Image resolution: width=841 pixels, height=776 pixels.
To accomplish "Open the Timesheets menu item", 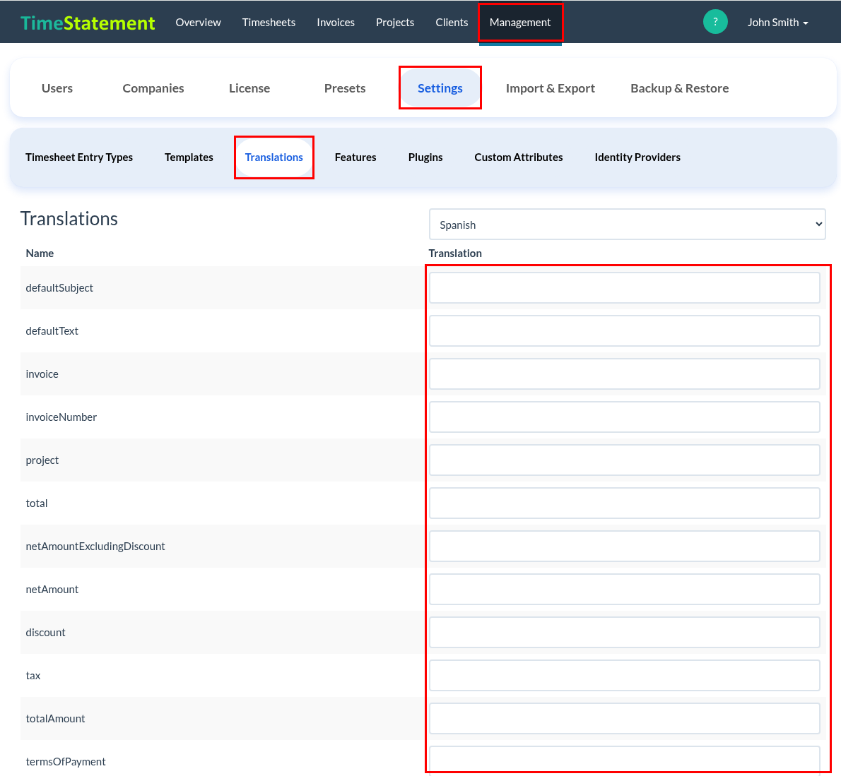I will point(269,23).
